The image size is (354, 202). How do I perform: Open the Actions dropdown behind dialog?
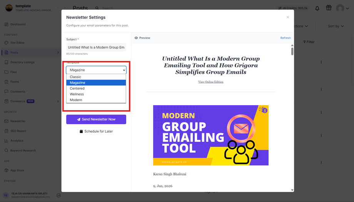301,26
